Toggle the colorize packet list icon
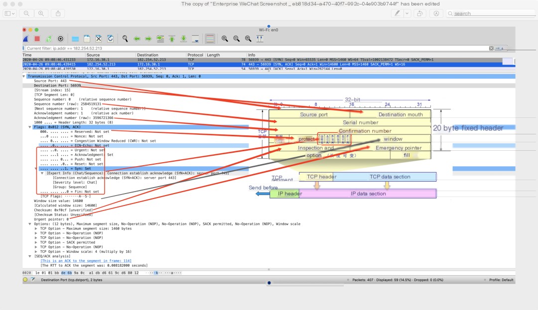538x310 pixels. [x=210, y=39]
